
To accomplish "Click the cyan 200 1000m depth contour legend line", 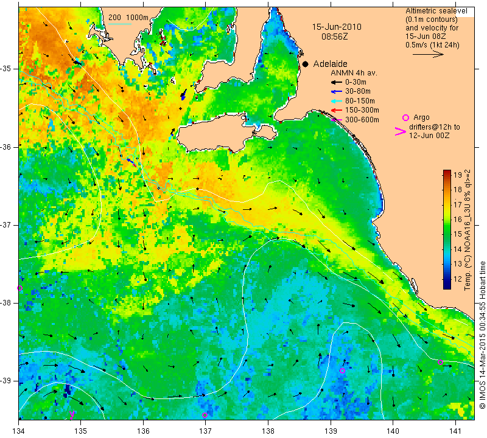I will point(120,24).
